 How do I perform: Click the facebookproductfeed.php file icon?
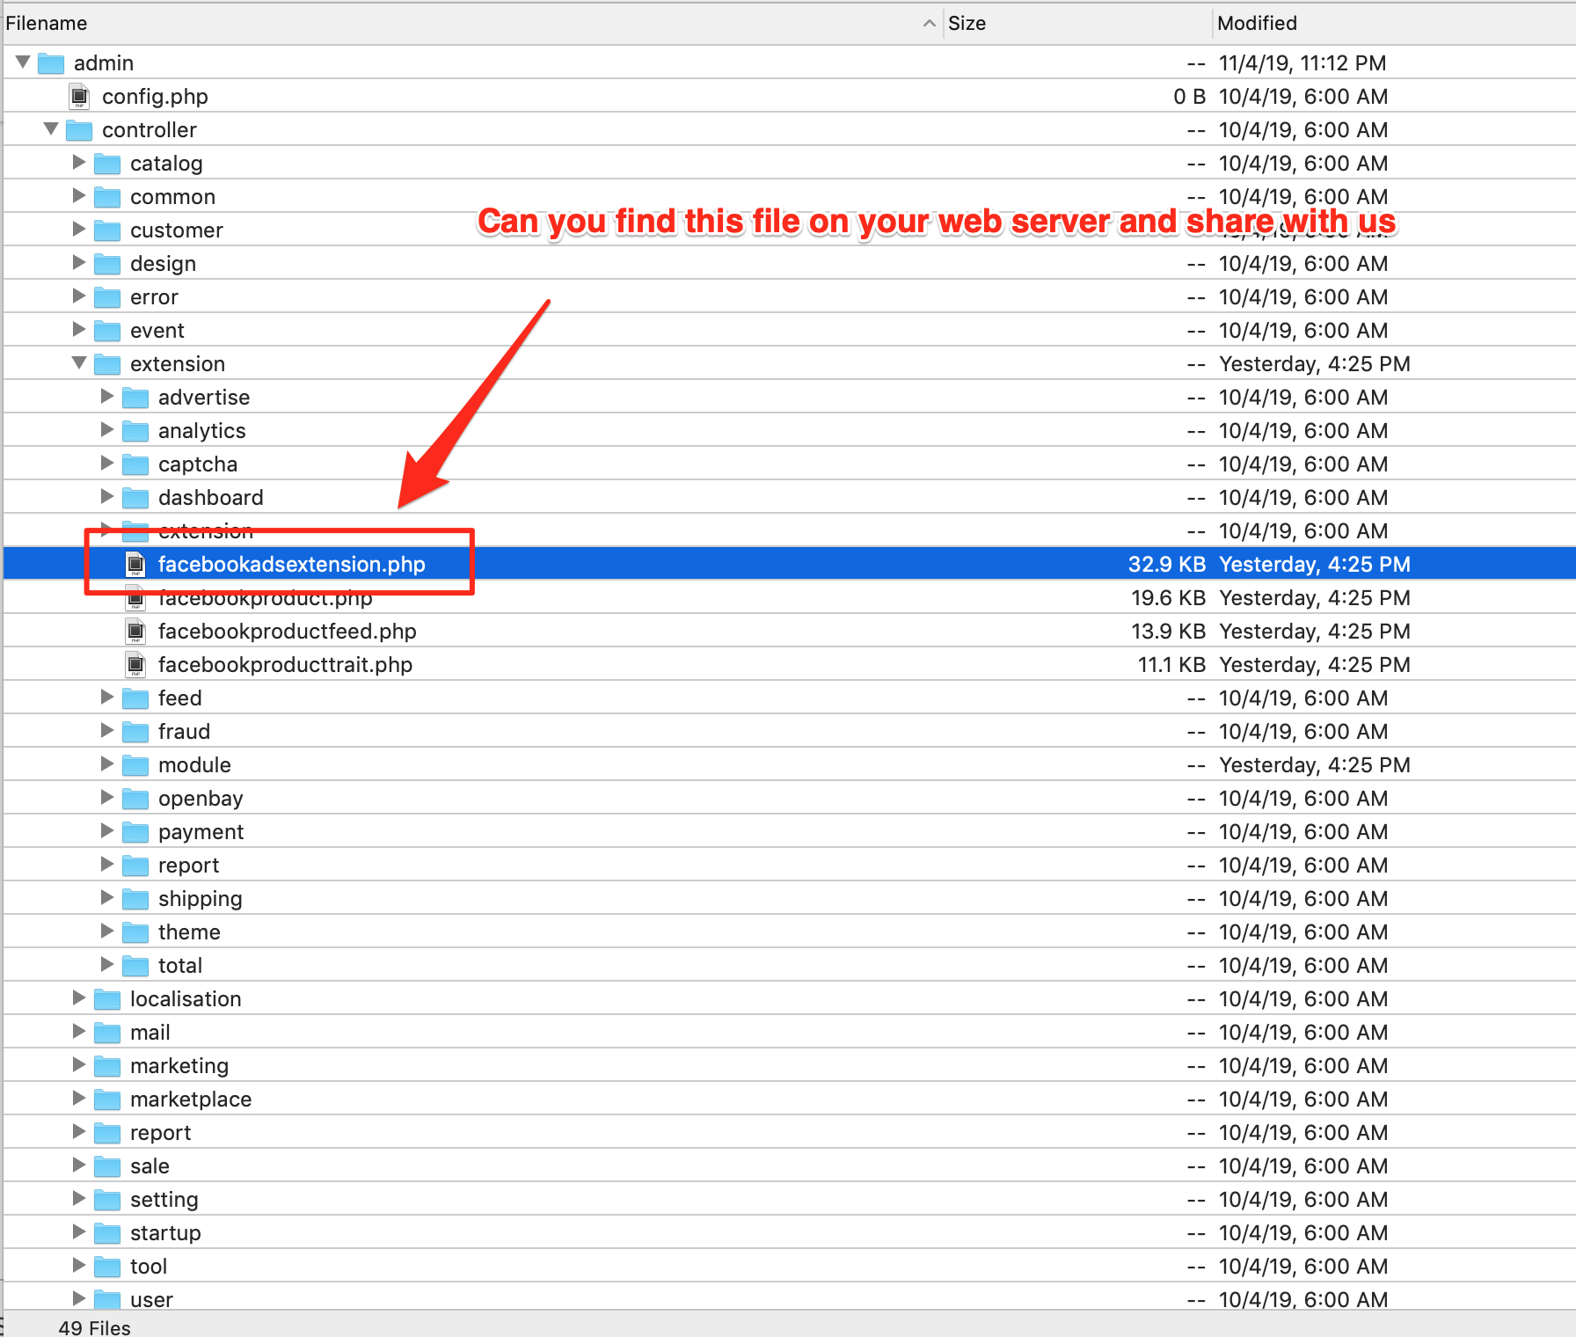(x=135, y=631)
